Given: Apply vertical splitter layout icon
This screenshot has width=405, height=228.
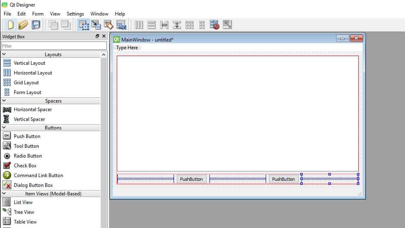Looking at the screenshot, I should (x=177, y=25).
